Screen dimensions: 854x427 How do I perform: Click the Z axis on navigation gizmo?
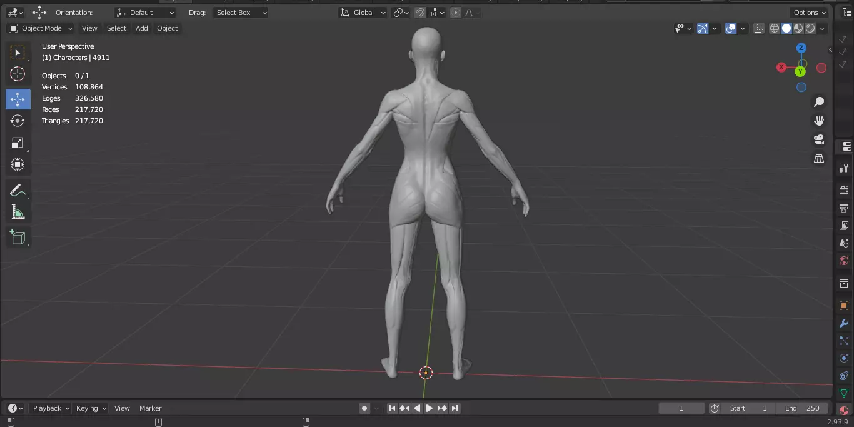pyautogui.click(x=801, y=48)
